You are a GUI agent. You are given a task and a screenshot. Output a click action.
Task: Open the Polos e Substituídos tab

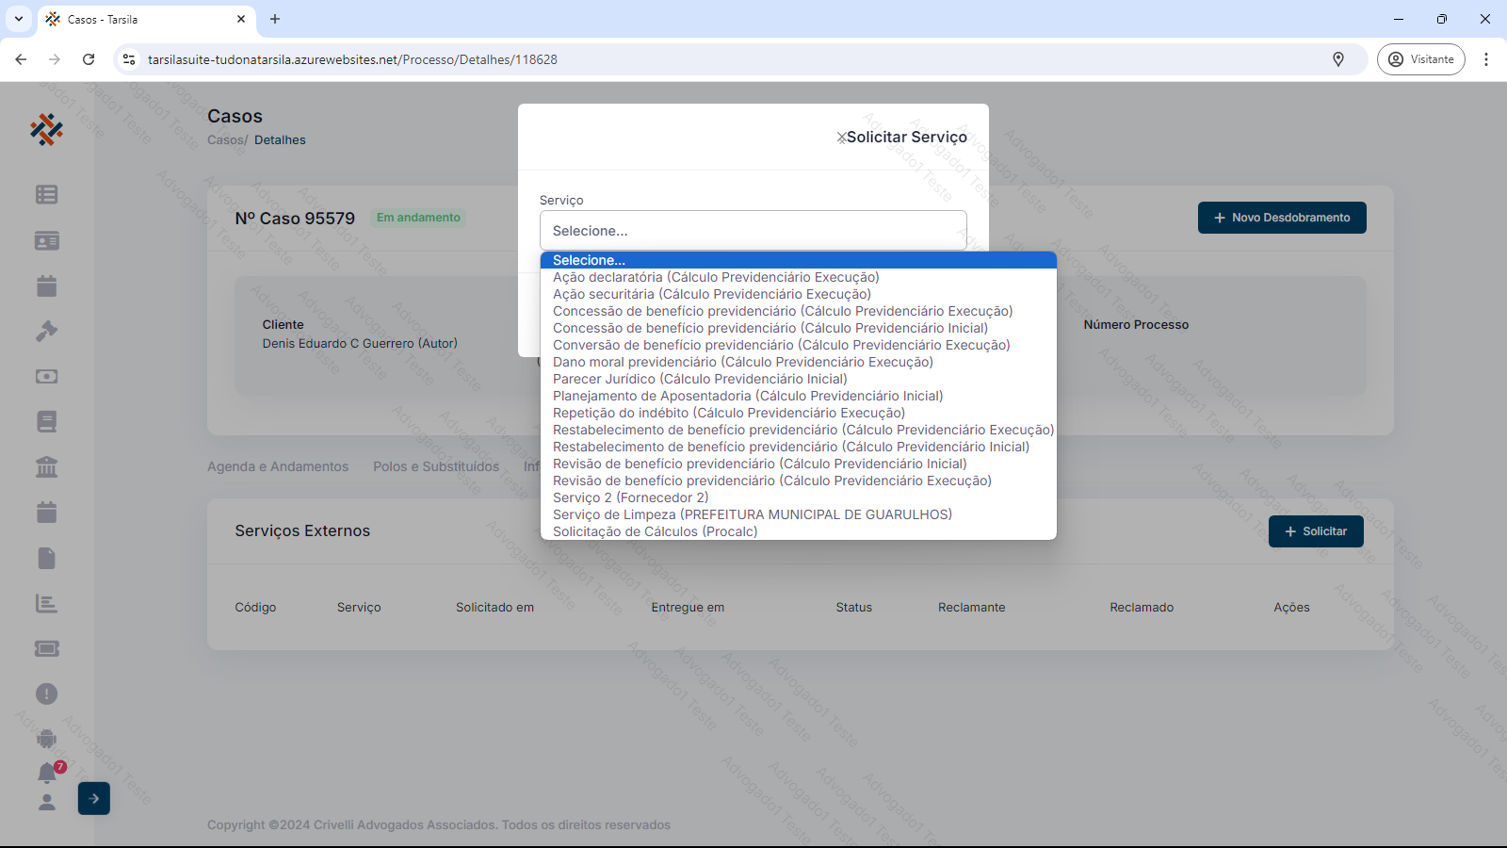pos(436,466)
